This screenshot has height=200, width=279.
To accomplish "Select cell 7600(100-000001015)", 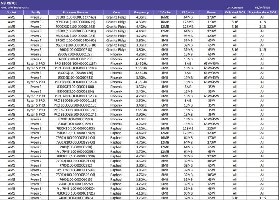I will 76,179.
